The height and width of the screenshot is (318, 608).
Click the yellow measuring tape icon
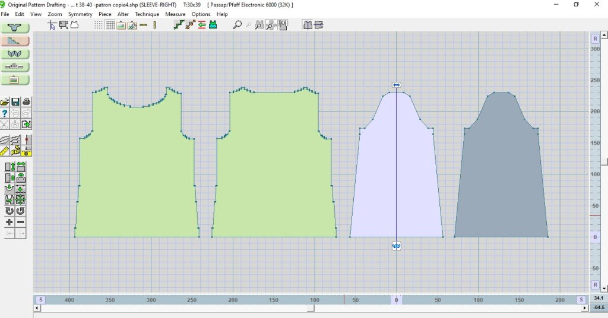(15, 151)
